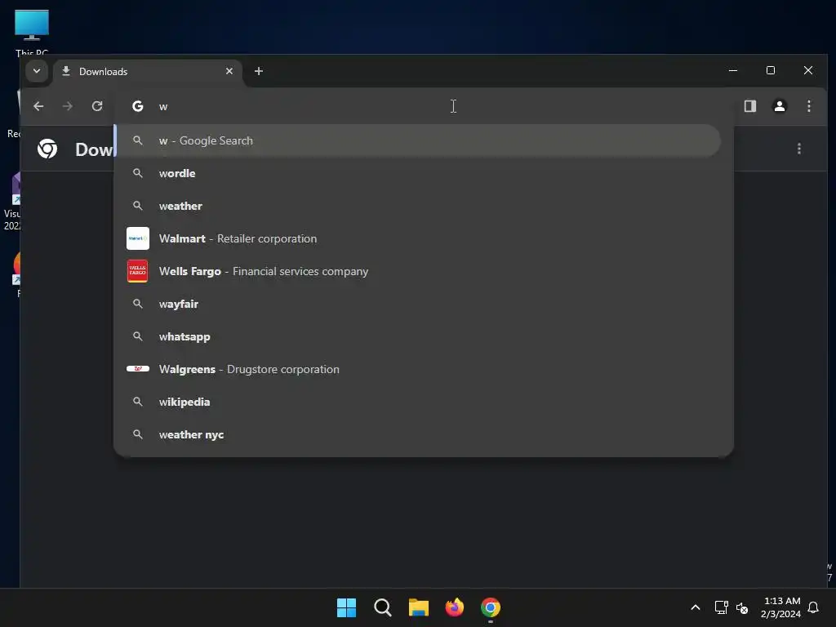Pick the 'weather' search suggestion
This screenshot has width=836, height=627.
(418, 206)
